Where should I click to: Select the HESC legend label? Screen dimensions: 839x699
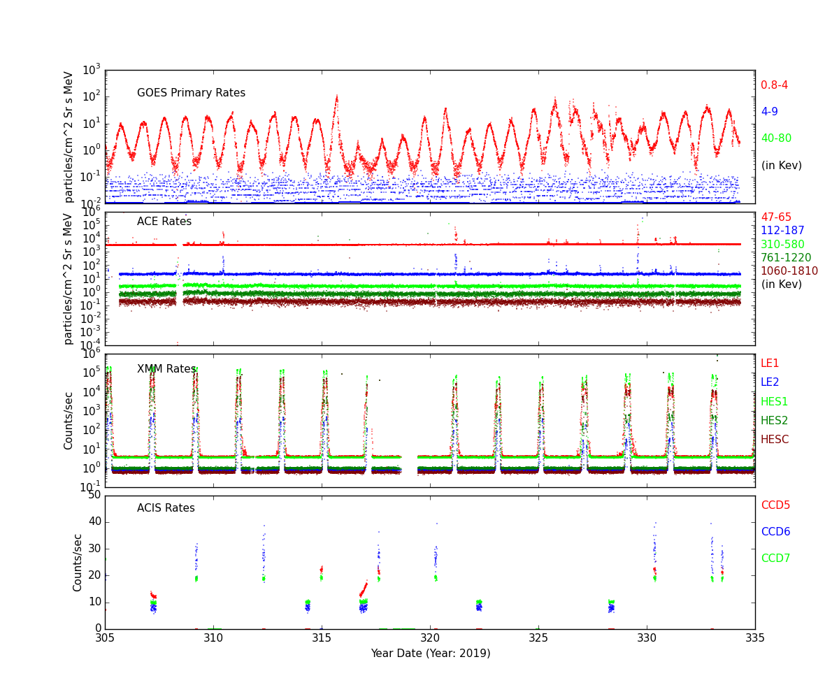point(775,440)
